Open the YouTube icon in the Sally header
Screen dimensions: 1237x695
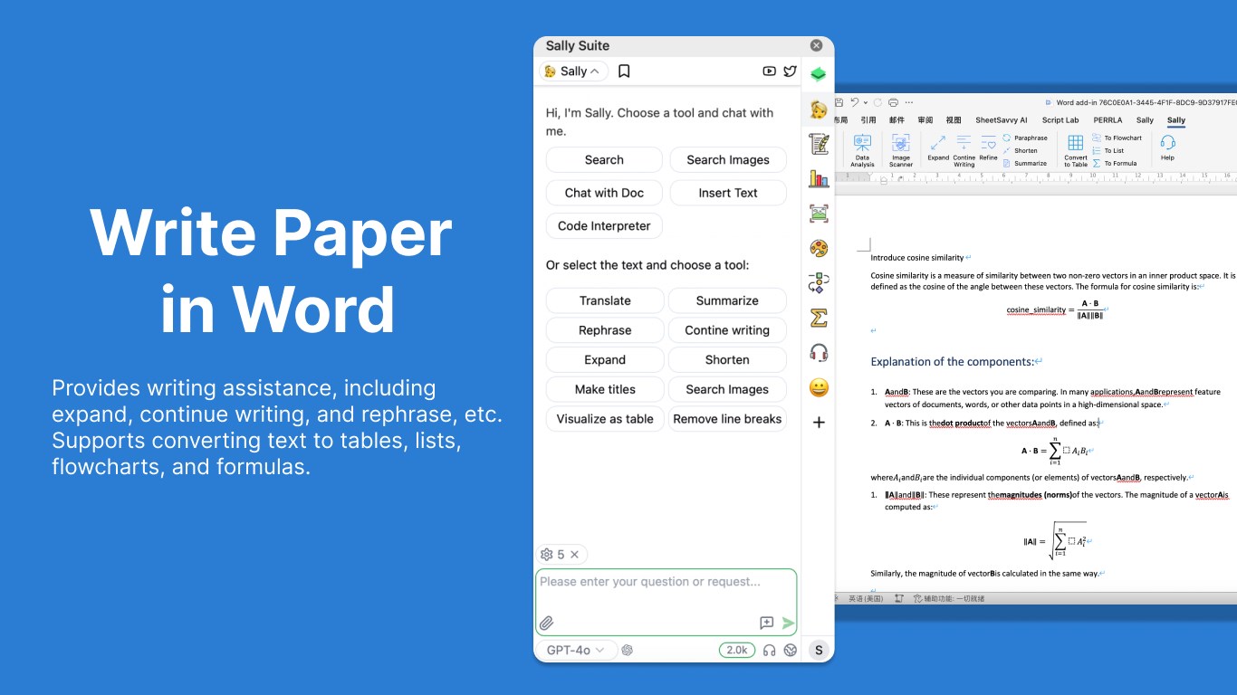[x=769, y=71]
